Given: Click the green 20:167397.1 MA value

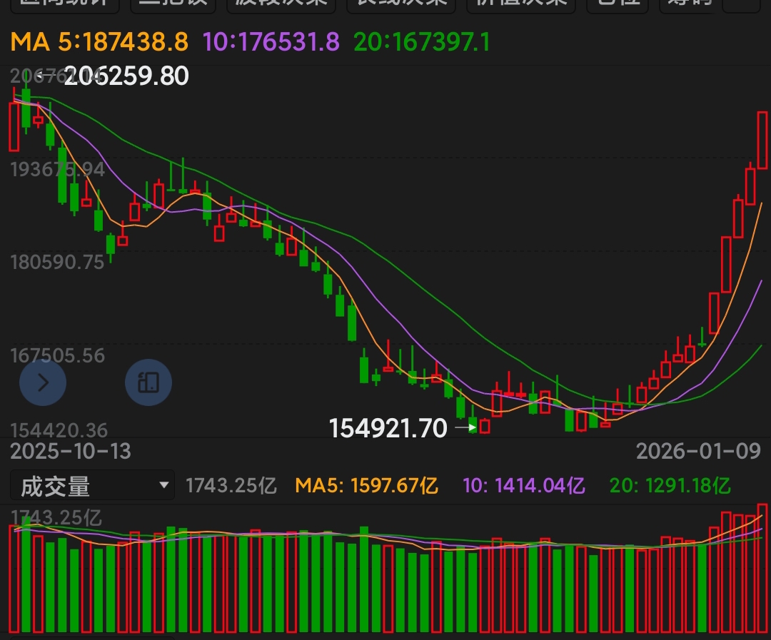Looking at the screenshot, I should [x=422, y=41].
